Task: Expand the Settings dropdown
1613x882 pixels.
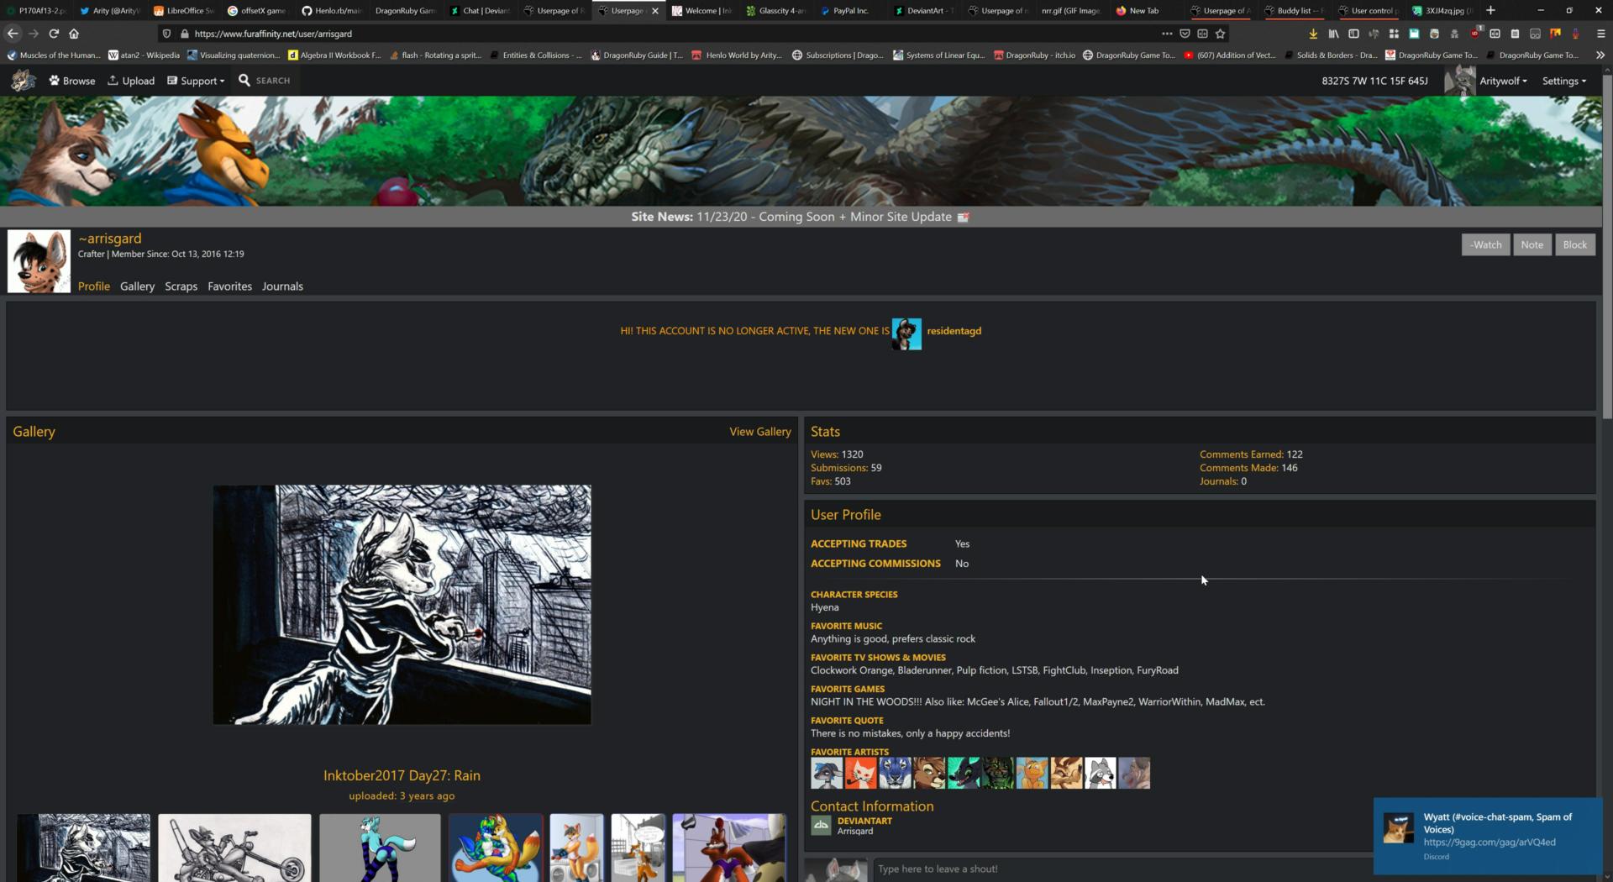Action: tap(1564, 81)
